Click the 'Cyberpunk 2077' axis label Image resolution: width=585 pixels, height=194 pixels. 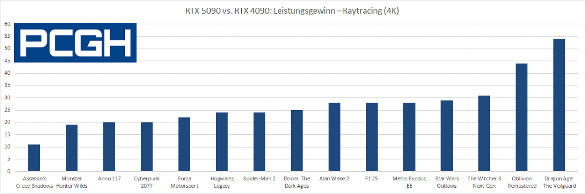point(147,182)
